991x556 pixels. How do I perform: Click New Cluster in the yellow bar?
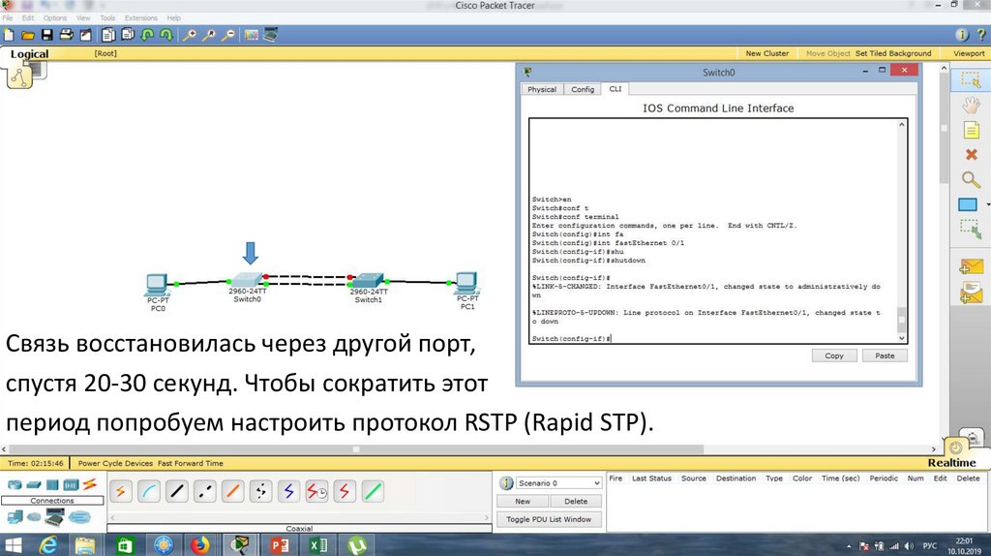coord(767,54)
